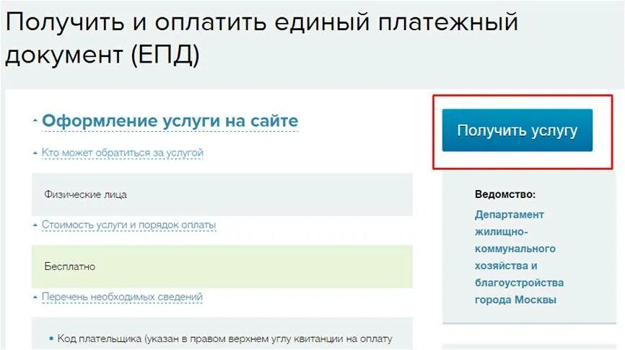
Task: Open the «Департамент жилищно-коммунального хозяйства» link
Action: 519,257
